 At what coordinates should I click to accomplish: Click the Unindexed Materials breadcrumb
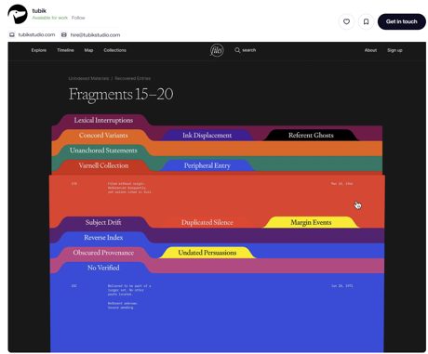coord(88,78)
